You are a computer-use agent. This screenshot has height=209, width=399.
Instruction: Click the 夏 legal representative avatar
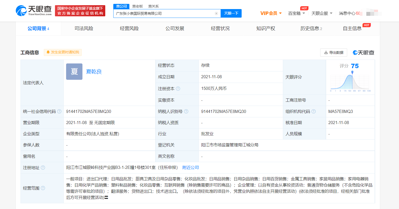tap(74, 71)
